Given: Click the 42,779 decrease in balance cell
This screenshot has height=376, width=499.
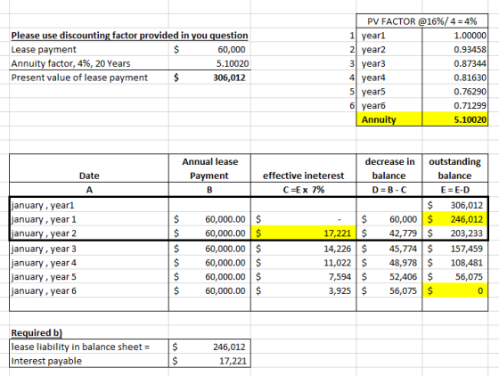Looking at the screenshot, I should (x=389, y=233).
